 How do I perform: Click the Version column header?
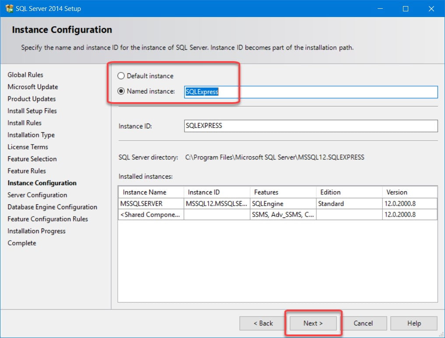pos(410,192)
